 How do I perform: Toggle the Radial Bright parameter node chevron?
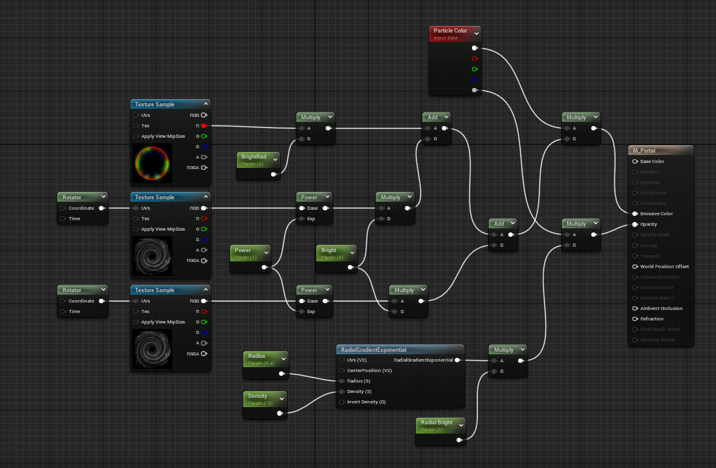(460, 425)
